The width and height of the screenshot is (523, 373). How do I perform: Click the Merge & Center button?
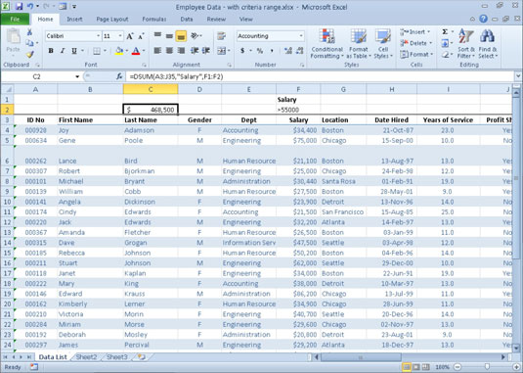click(221, 51)
